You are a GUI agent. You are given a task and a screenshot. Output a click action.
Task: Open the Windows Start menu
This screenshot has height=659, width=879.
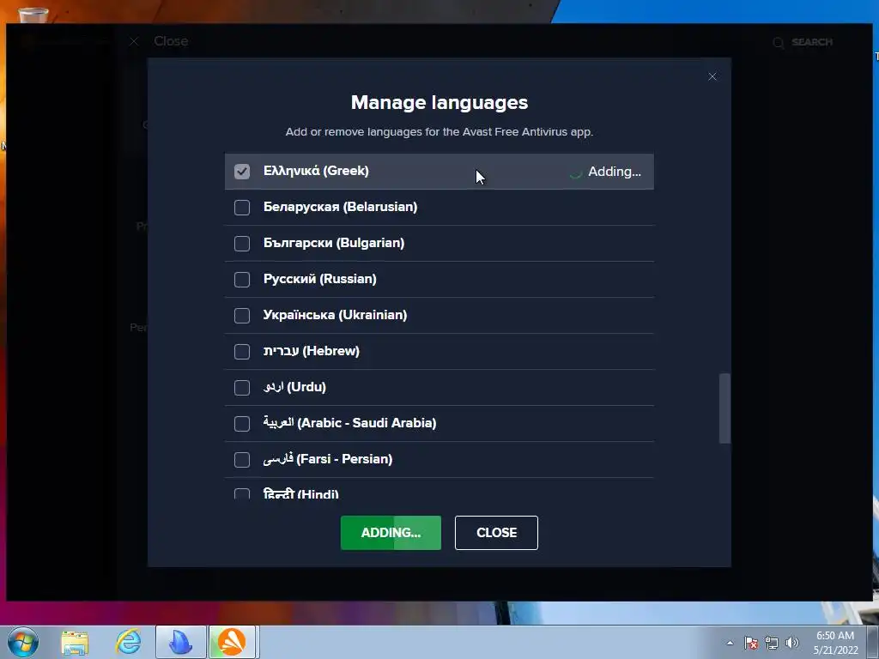coord(23,642)
